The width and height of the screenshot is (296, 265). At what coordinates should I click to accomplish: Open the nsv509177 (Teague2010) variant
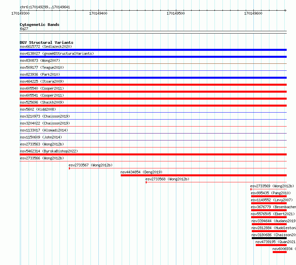click(42, 67)
